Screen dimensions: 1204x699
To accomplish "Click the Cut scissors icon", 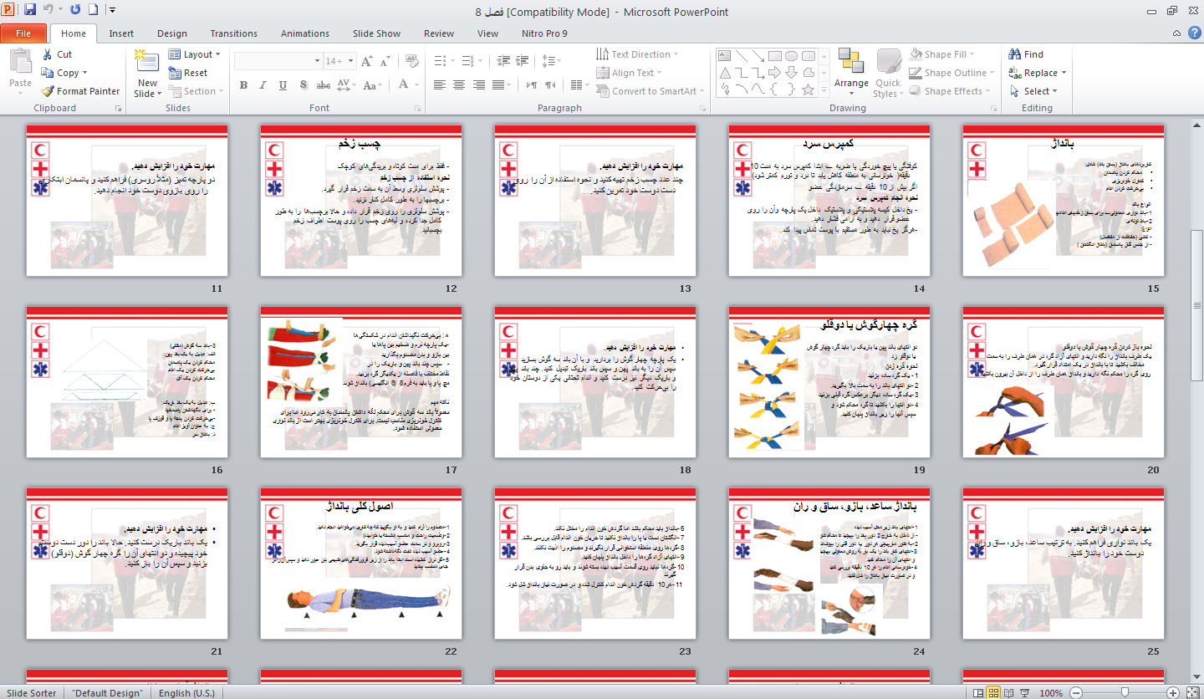I will 48,54.
